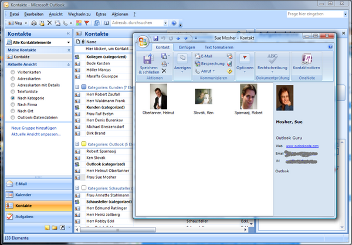The width and height of the screenshot is (352, 245).
Task: Click Spaanaij, Robert contact photo
Action: [x=249, y=97]
